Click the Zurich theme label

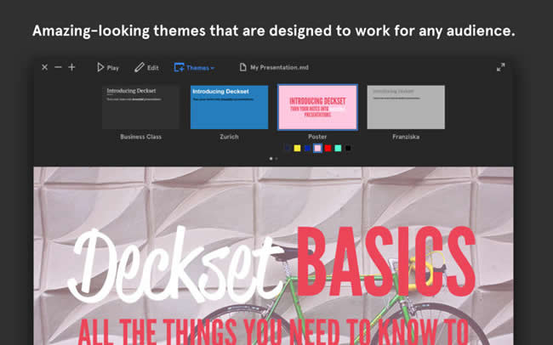click(x=229, y=137)
